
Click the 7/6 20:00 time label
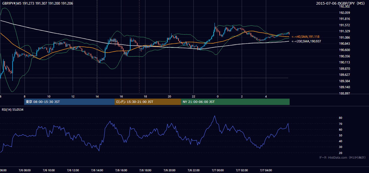(x=169, y=170)
